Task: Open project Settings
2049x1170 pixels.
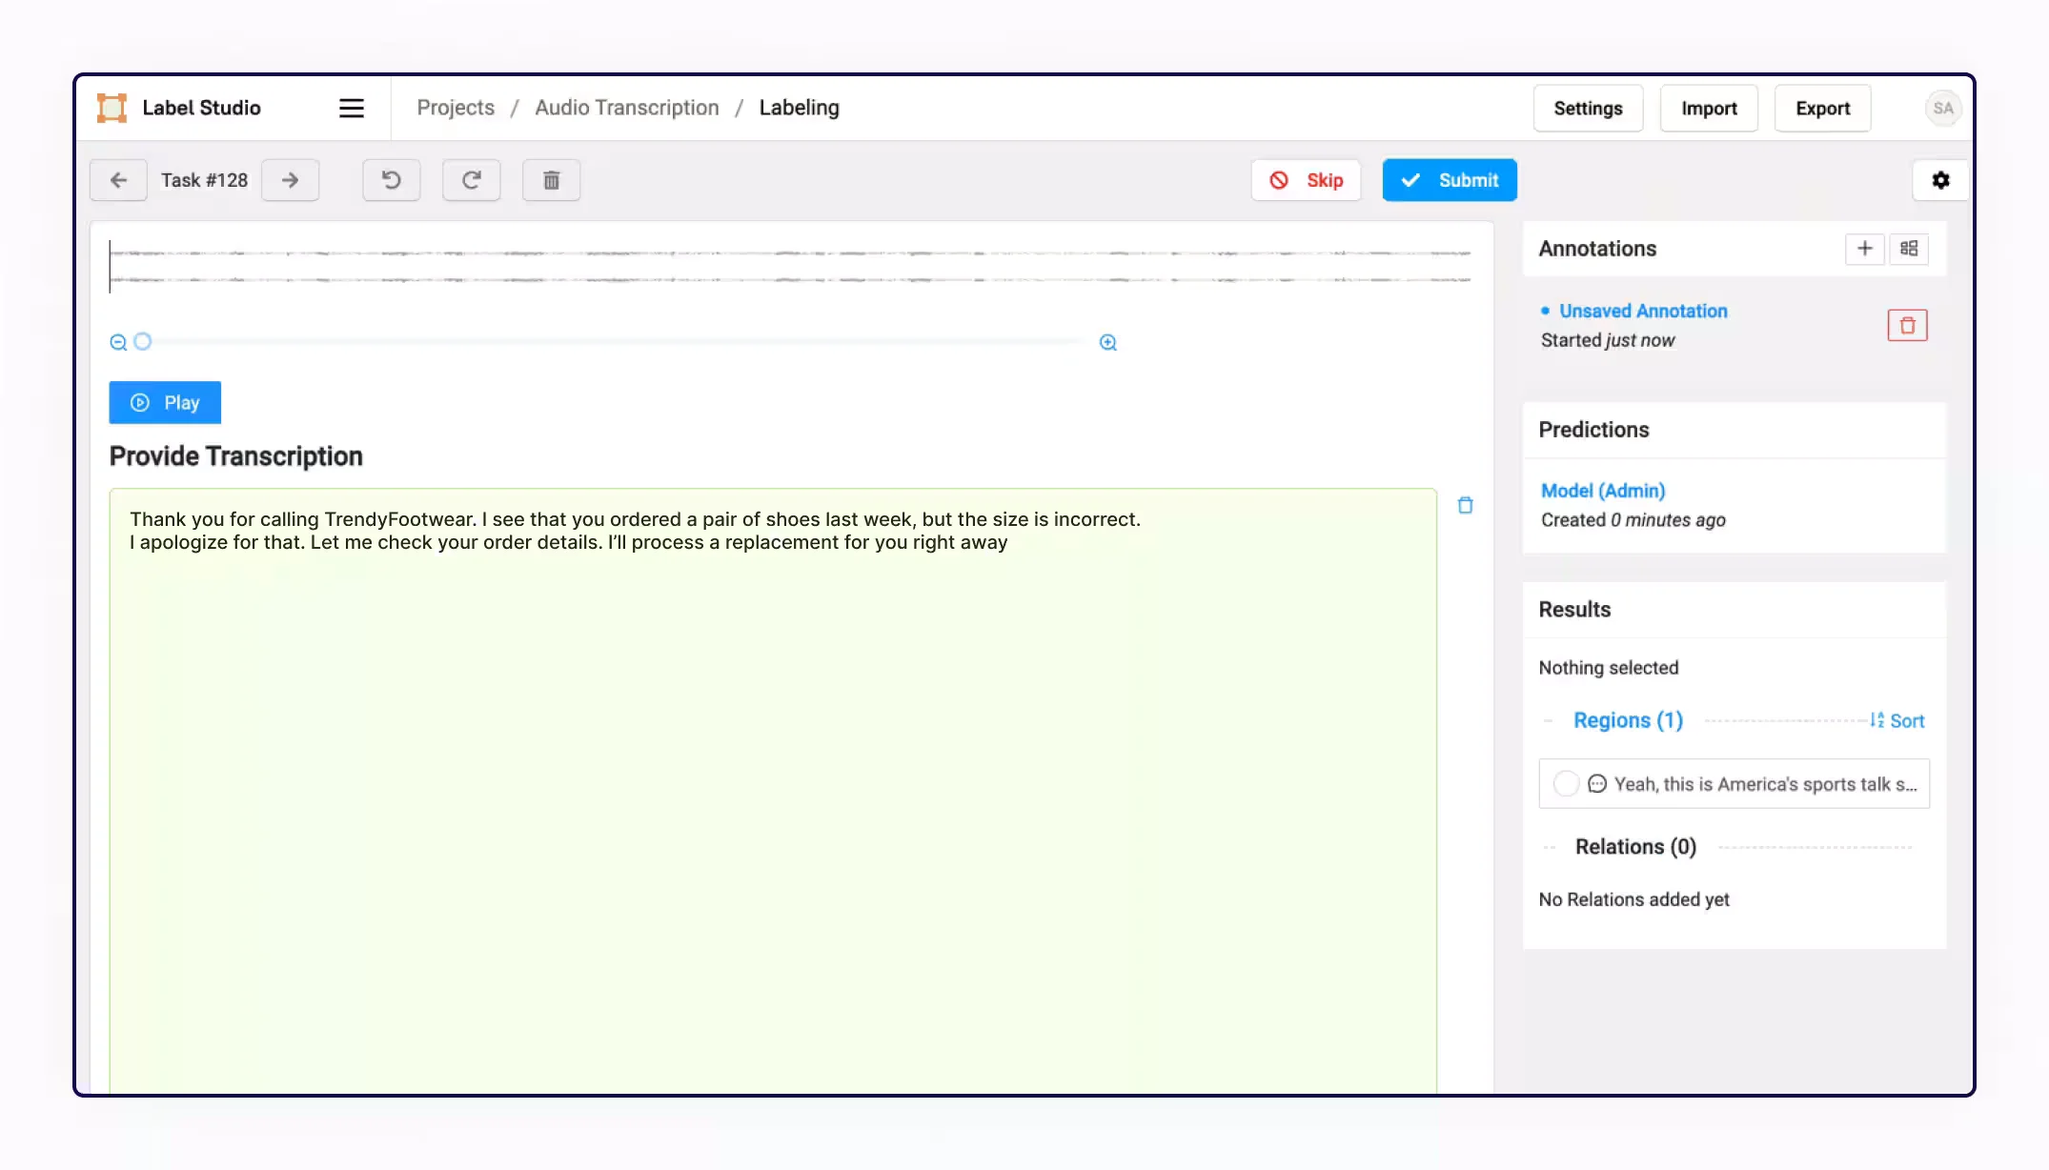Action: 1588,109
